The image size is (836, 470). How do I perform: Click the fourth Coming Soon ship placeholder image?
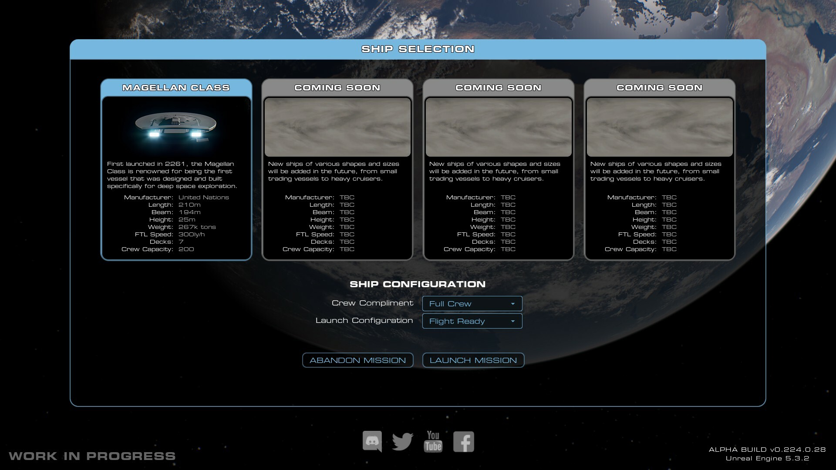click(660, 127)
